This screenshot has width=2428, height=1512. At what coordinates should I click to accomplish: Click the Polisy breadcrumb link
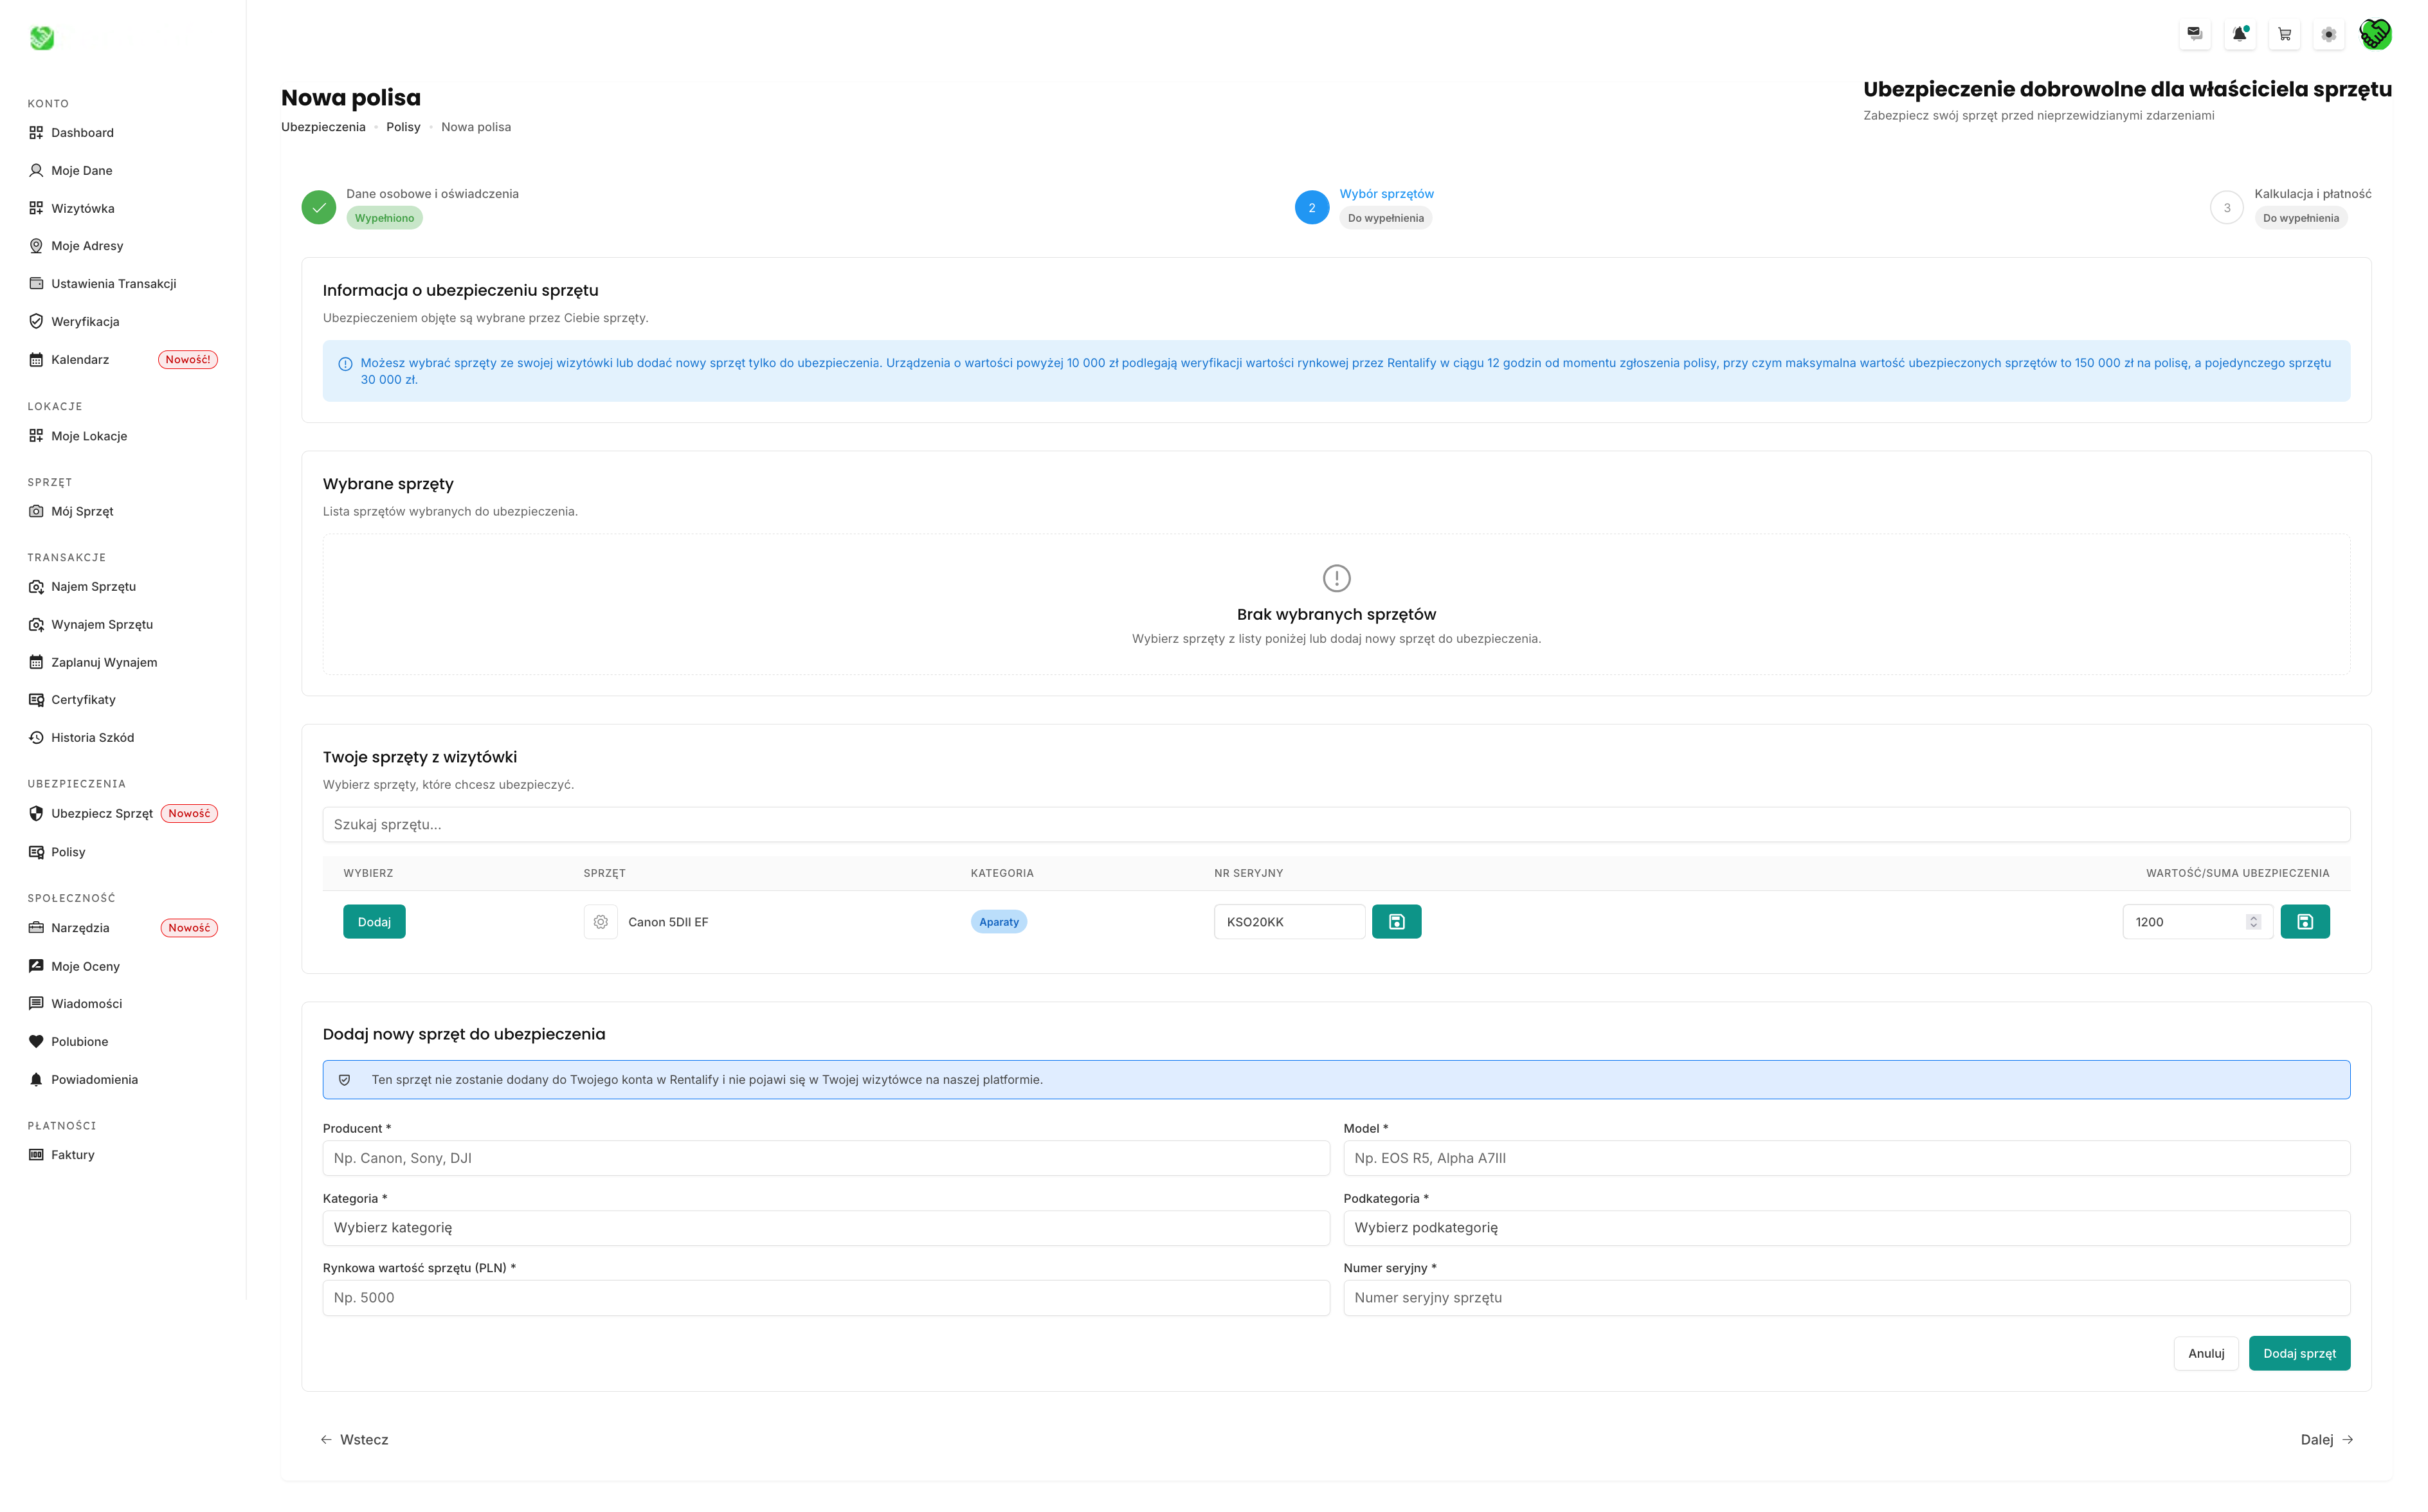click(x=403, y=127)
